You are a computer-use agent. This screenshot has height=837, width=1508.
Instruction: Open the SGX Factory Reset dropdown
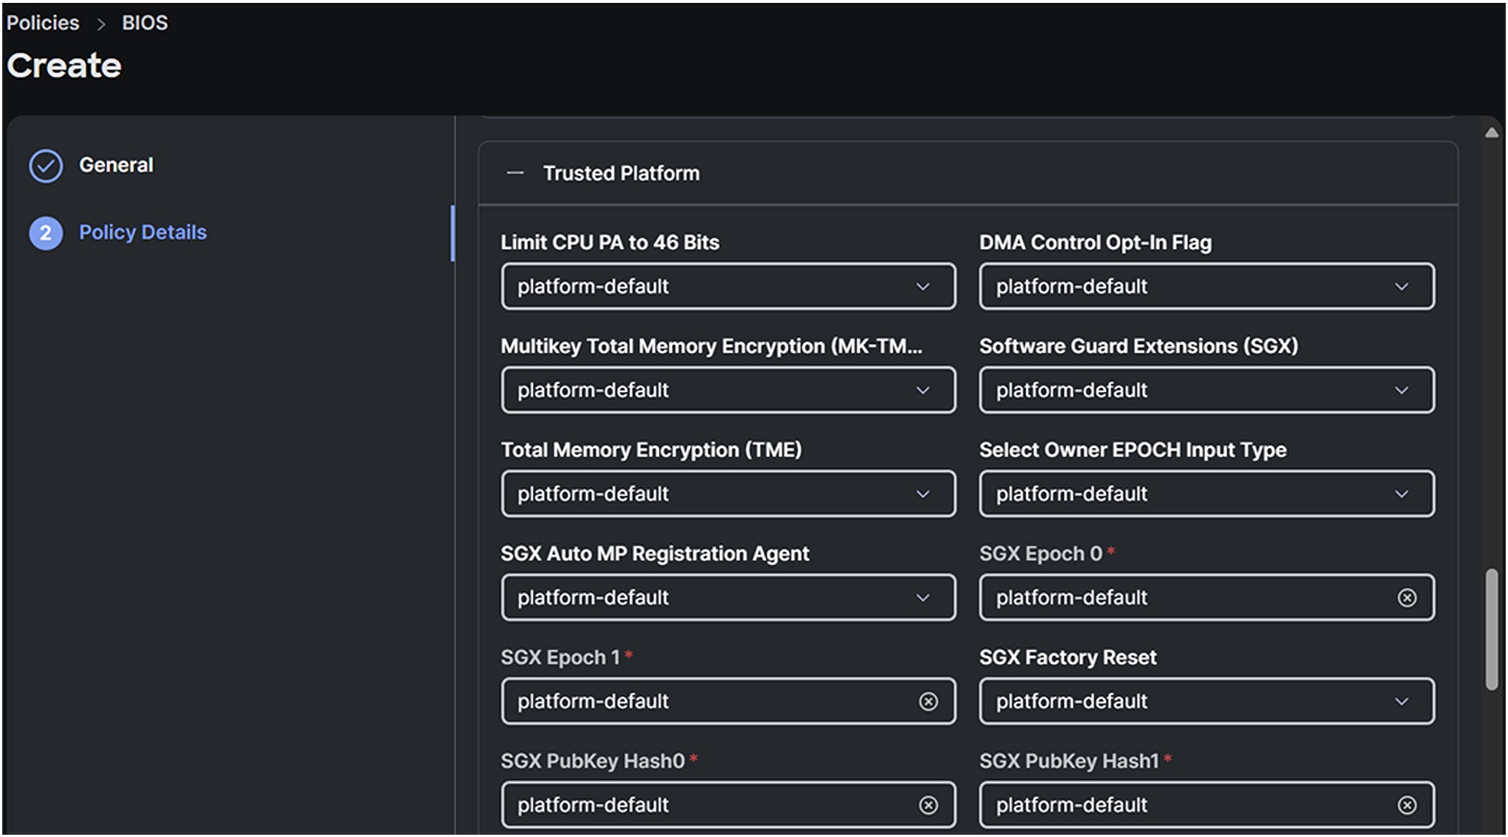tap(1402, 702)
